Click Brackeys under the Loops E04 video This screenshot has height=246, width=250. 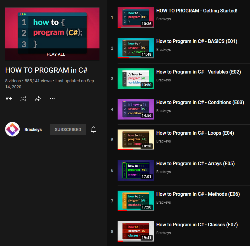164,141
